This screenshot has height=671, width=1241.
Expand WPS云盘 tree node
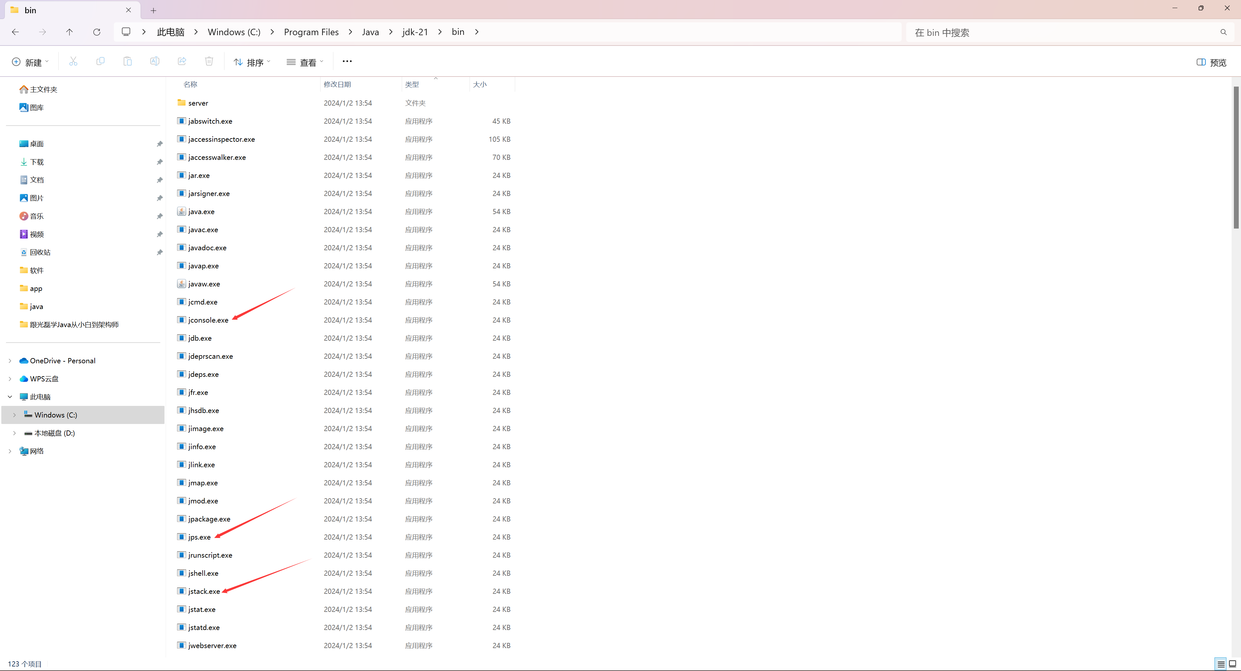[10, 379]
